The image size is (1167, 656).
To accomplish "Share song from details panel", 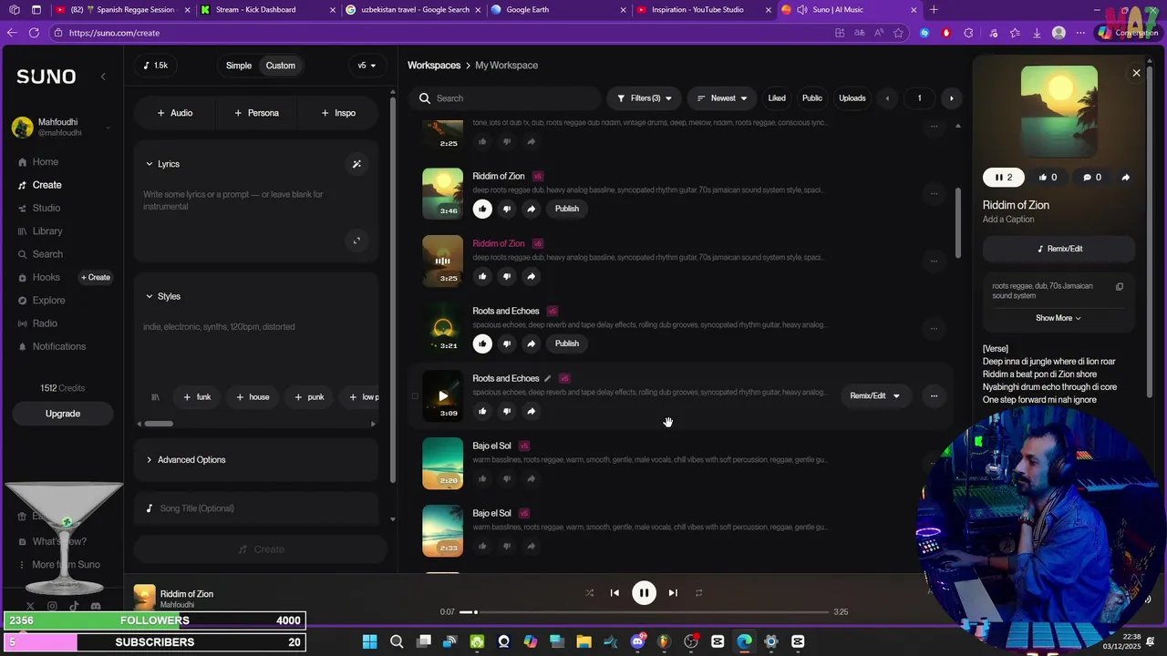I will (x=1125, y=178).
